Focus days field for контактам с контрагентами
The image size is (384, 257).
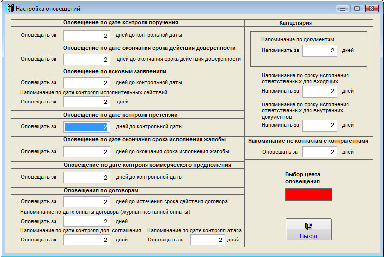[x=320, y=152]
